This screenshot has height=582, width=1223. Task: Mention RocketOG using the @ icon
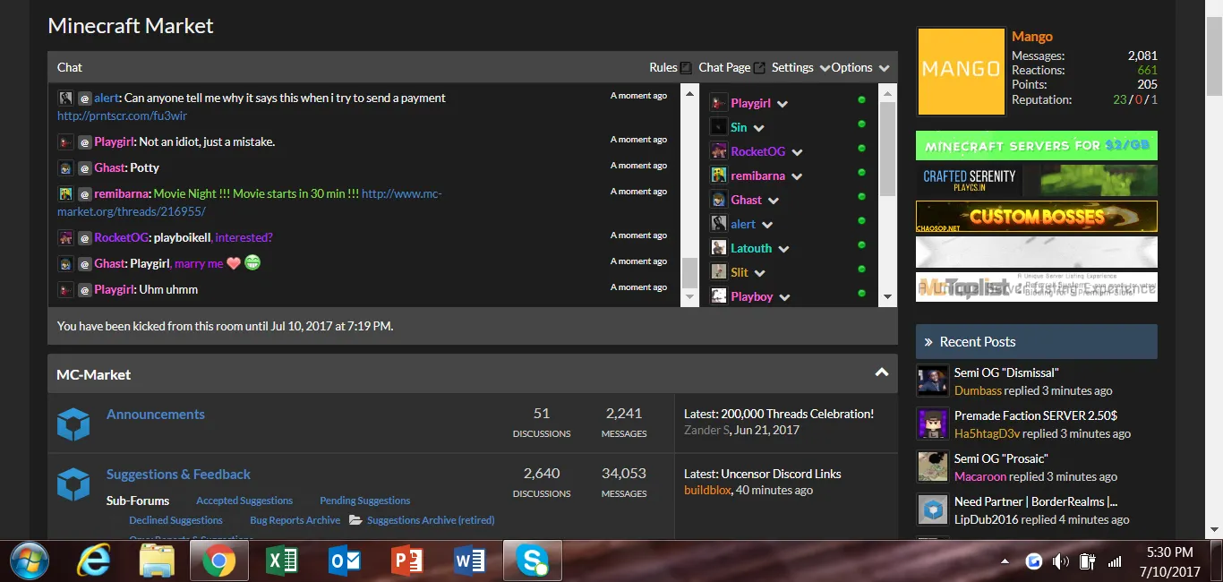(x=84, y=238)
